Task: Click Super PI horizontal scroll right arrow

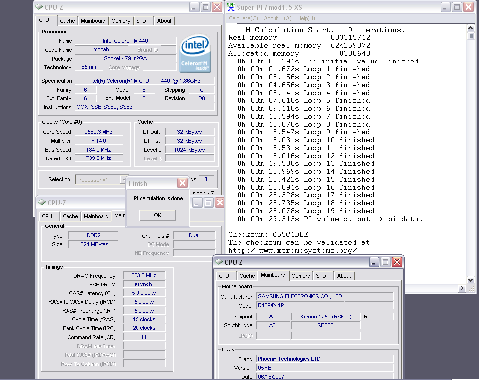Action: 462,288
